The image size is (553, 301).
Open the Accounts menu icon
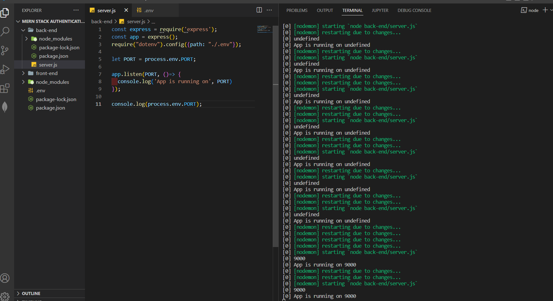pos(5,278)
